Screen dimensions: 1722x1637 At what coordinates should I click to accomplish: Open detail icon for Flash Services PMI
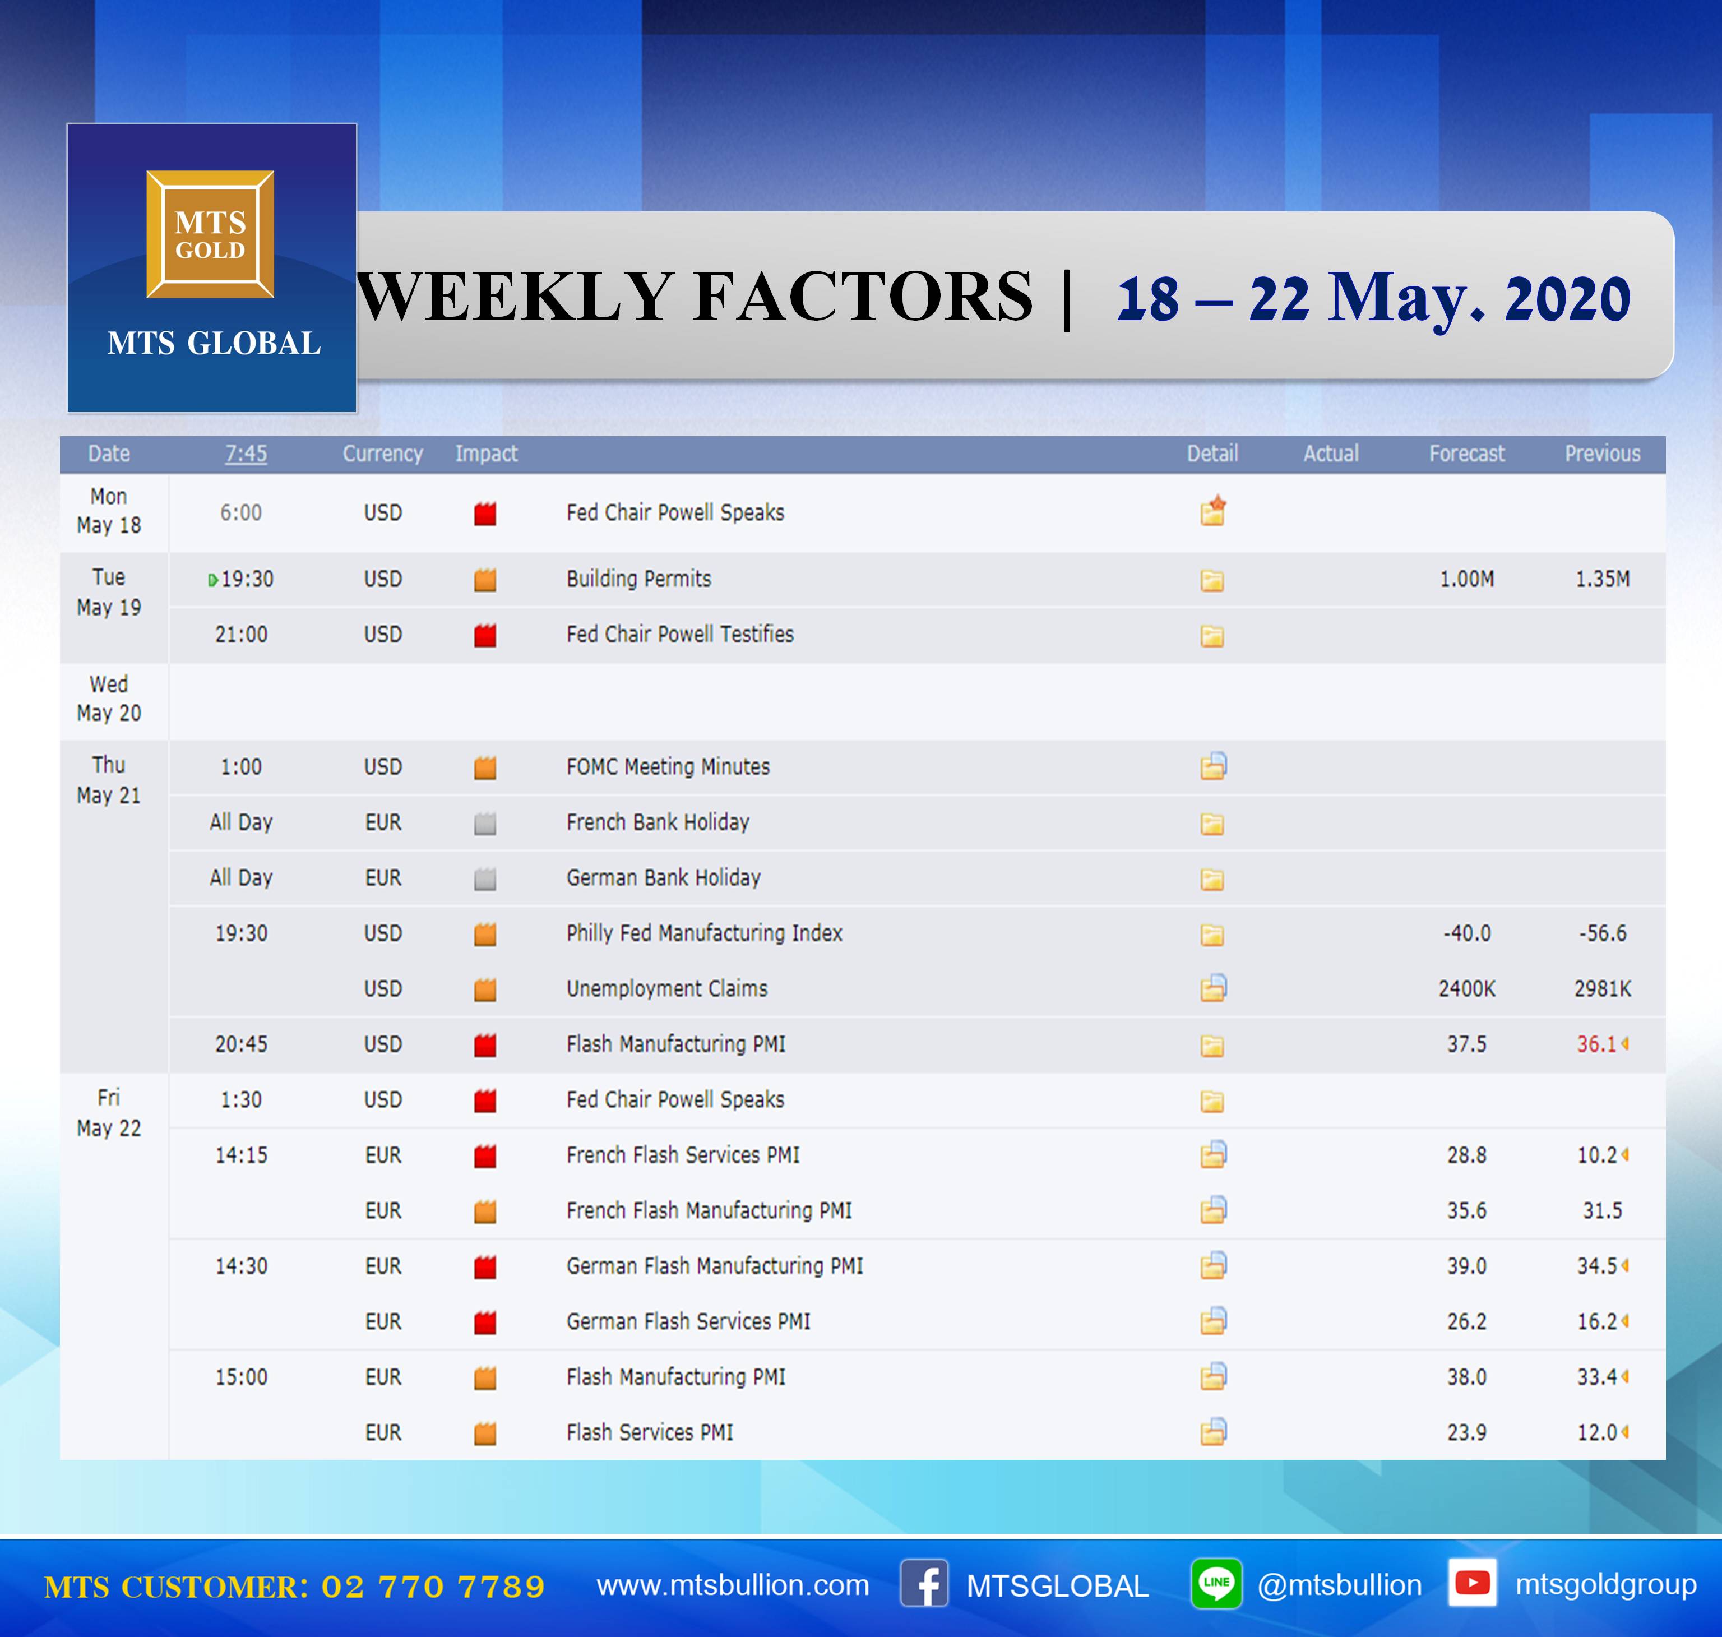[x=1214, y=1432]
